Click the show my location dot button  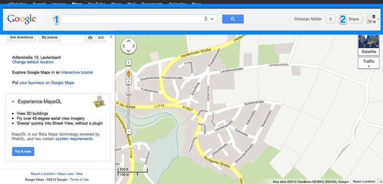point(129,63)
